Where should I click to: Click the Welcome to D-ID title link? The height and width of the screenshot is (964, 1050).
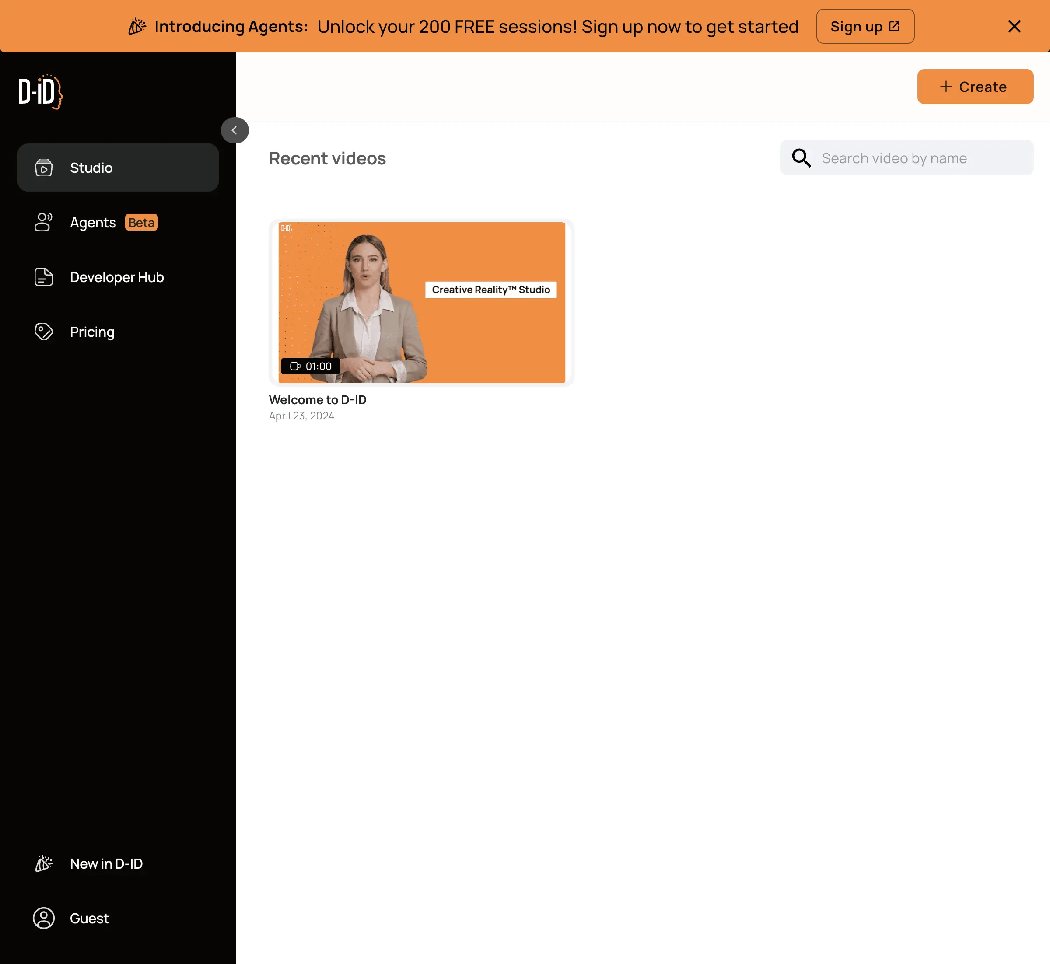(317, 400)
